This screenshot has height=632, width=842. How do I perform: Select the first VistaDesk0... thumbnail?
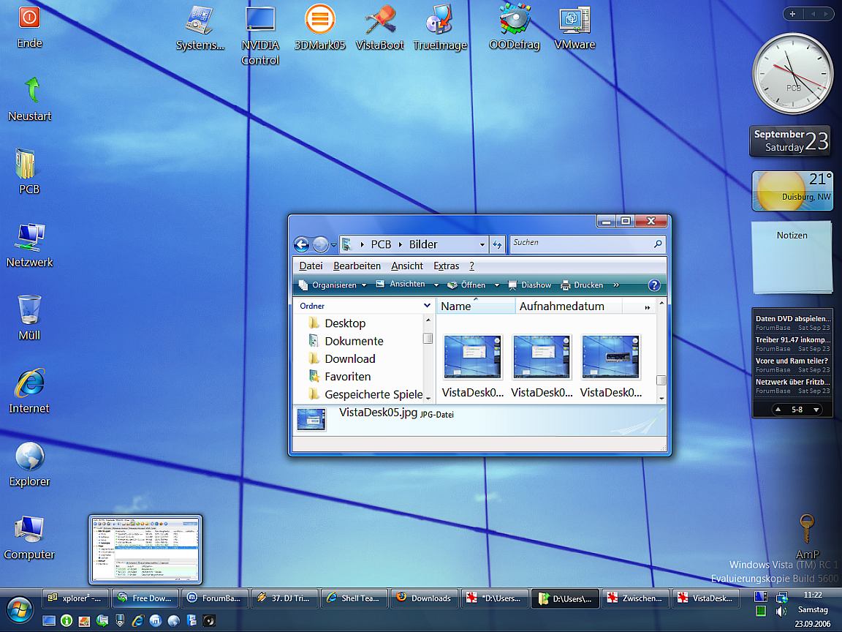473,366
